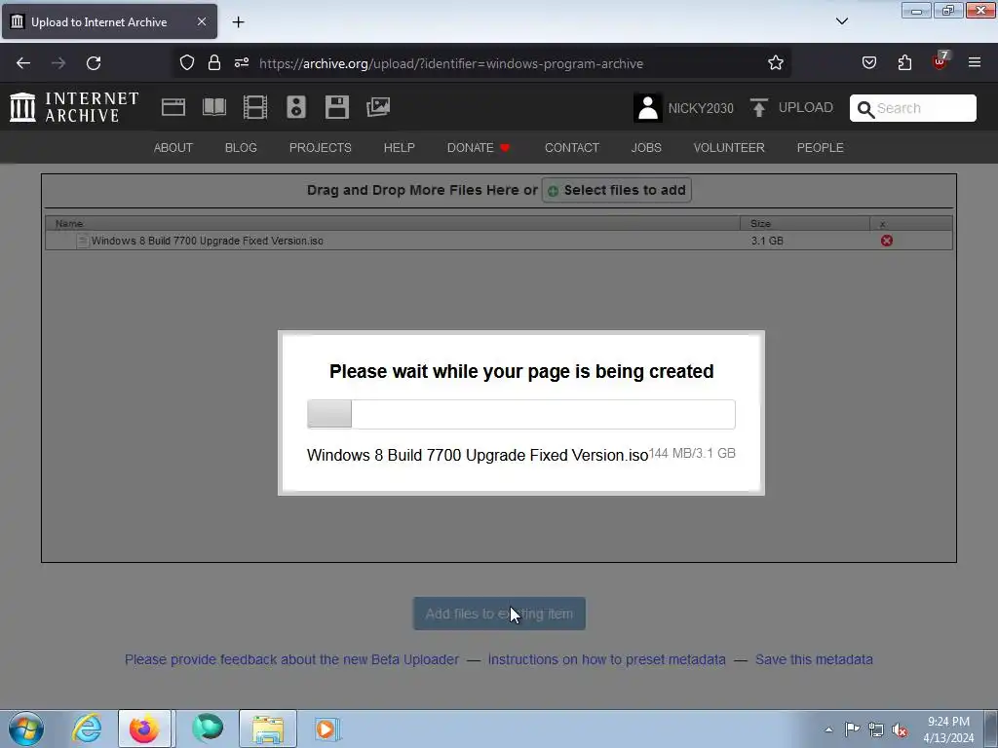Open a new browser tab
Viewport: 998px width, 748px height.
click(238, 22)
